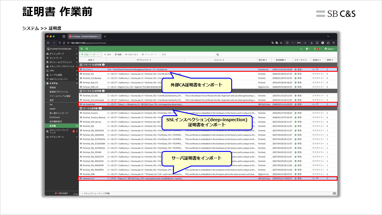Click the browser history clock icon
Image resolution: width=382 pixels, height=215 pixels.
(317, 43)
